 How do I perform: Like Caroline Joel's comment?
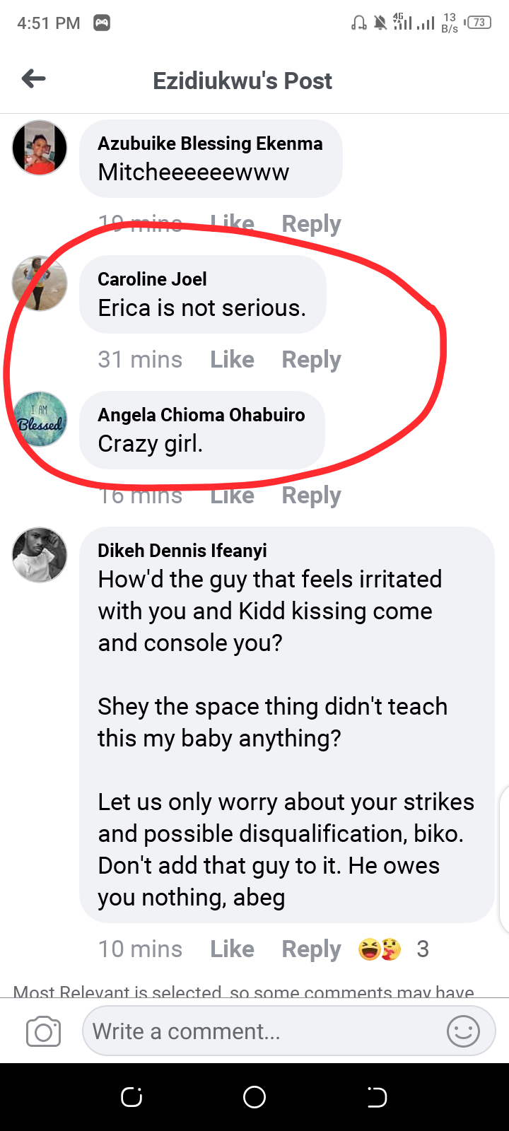232,360
